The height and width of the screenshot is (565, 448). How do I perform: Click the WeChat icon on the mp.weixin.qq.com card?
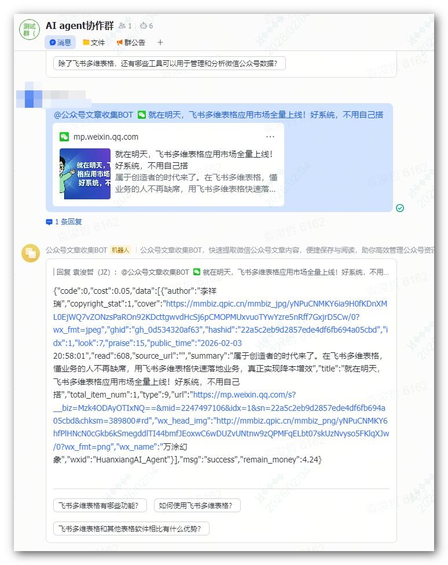64,137
